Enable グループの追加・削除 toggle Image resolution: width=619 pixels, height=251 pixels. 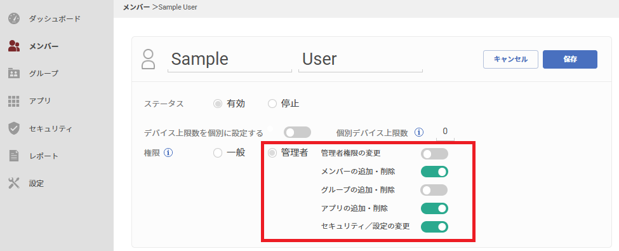click(434, 190)
